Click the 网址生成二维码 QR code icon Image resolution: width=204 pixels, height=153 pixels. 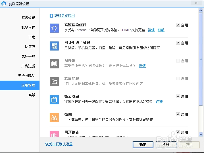click(x=54, y=46)
